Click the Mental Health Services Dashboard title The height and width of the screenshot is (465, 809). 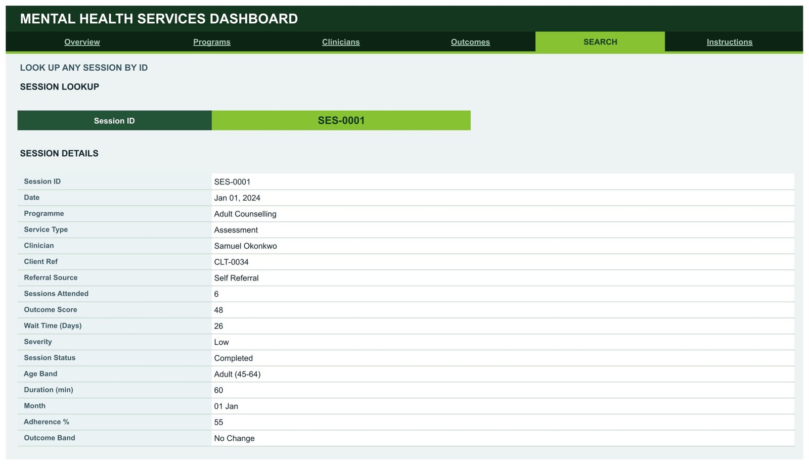pyautogui.click(x=159, y=19)
